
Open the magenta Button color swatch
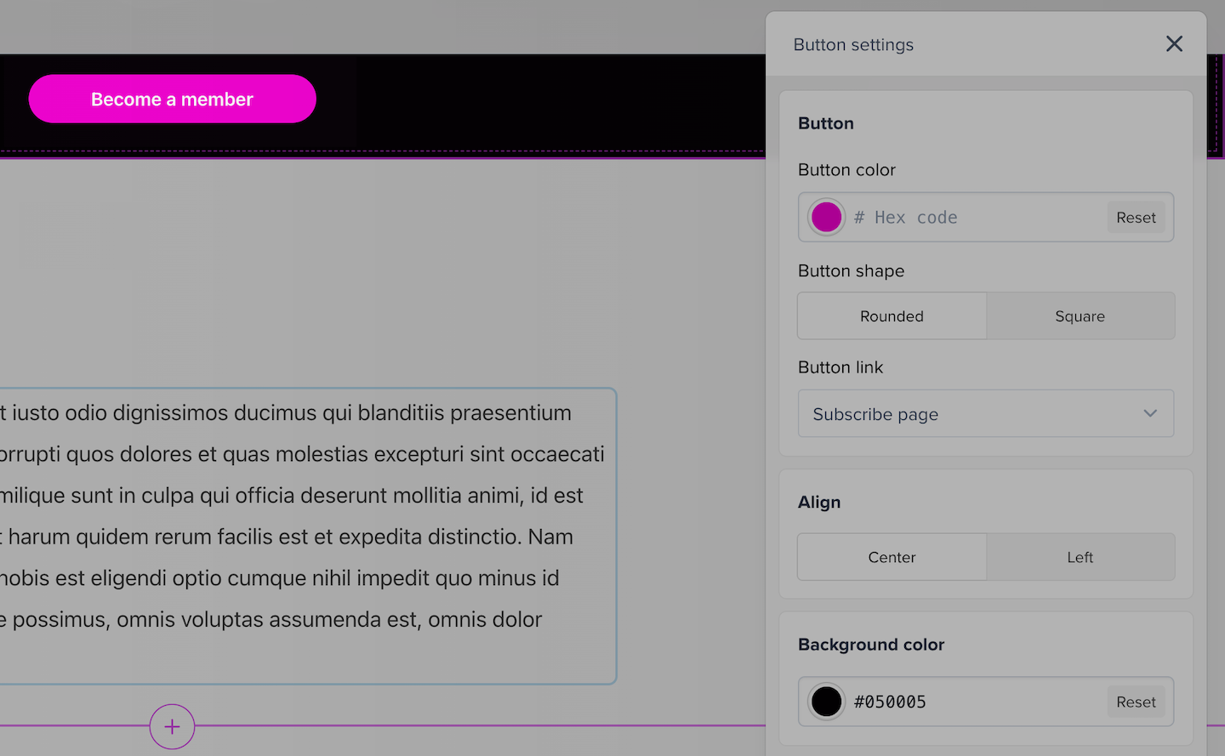(826, 218)
